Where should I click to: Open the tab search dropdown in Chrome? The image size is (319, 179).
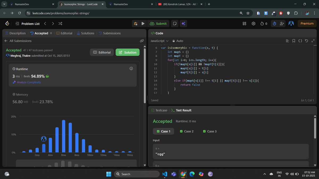click(x=4, y=4)
